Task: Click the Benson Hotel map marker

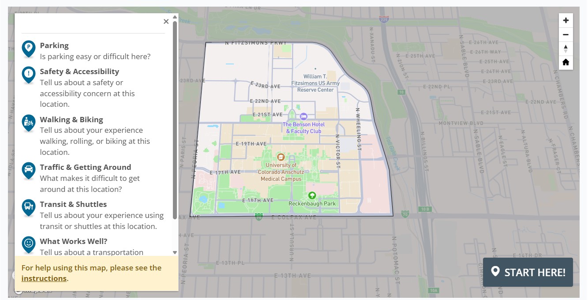Action: (x=303, y=116)
